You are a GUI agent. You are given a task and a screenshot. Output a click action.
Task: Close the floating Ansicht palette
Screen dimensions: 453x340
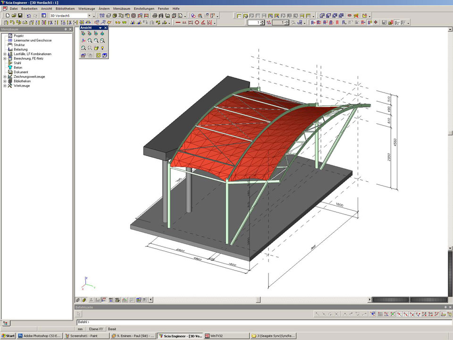[x=106, y=28]
